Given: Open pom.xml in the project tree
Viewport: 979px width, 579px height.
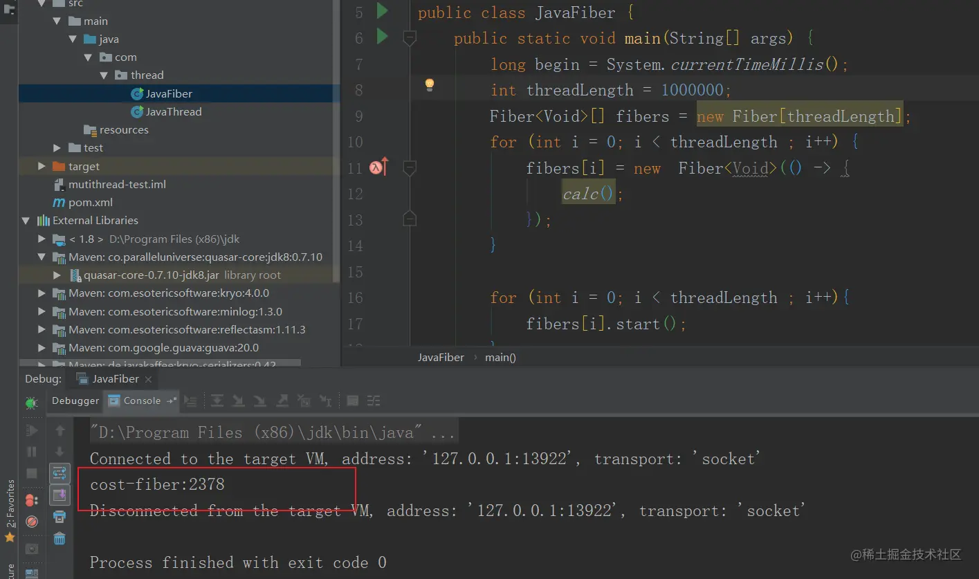Looking at the screenshot, I should (91, 203).
